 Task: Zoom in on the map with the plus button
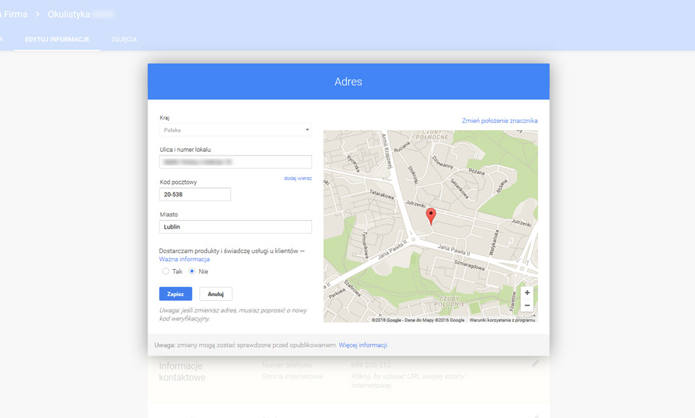(x=527, y=293)
